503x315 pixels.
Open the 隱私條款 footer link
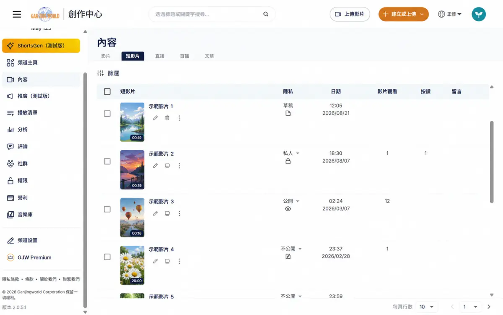click(10, 279)
